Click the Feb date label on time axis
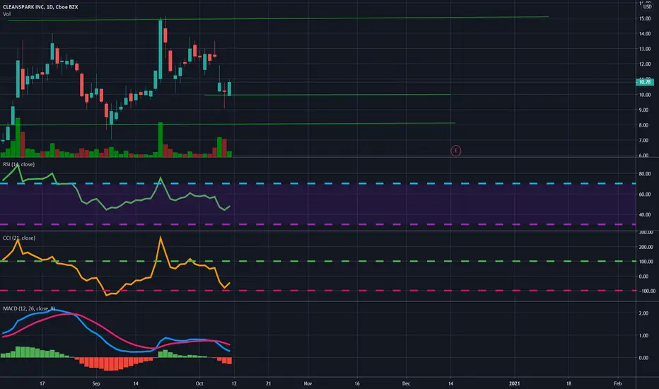Image resolution: width=659 pixels, height=389 pixels. pos(617,383)
